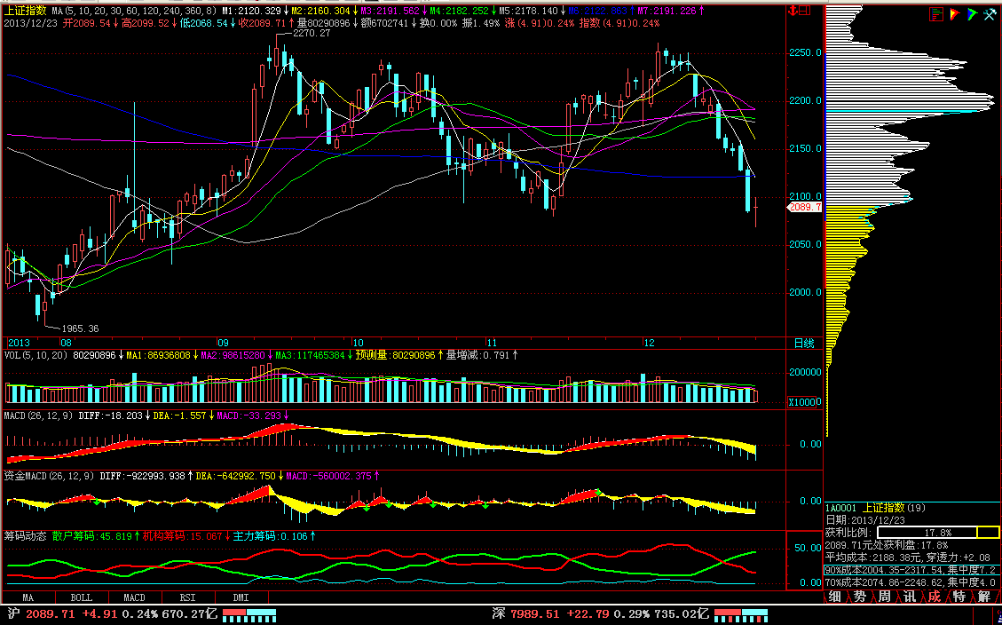1002x625 pixels.
Task: Click the red-yellow flame triangle icon
Action: tap(955, 14)
